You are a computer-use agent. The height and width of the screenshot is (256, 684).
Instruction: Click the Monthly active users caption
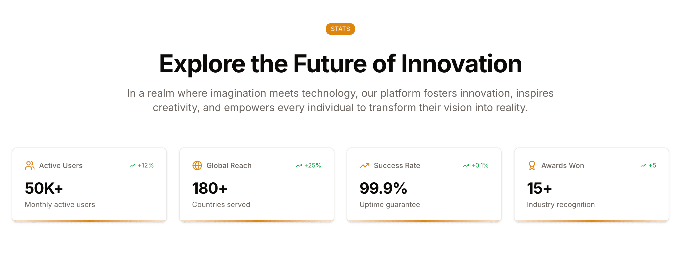click(x=60, y=204)
